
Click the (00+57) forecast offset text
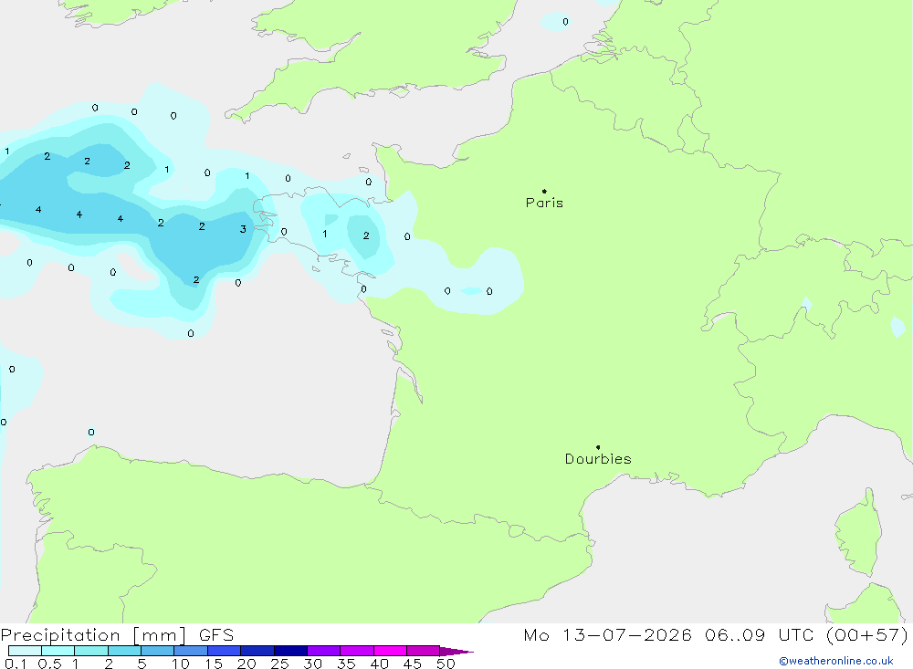click(x=867, y=634)
